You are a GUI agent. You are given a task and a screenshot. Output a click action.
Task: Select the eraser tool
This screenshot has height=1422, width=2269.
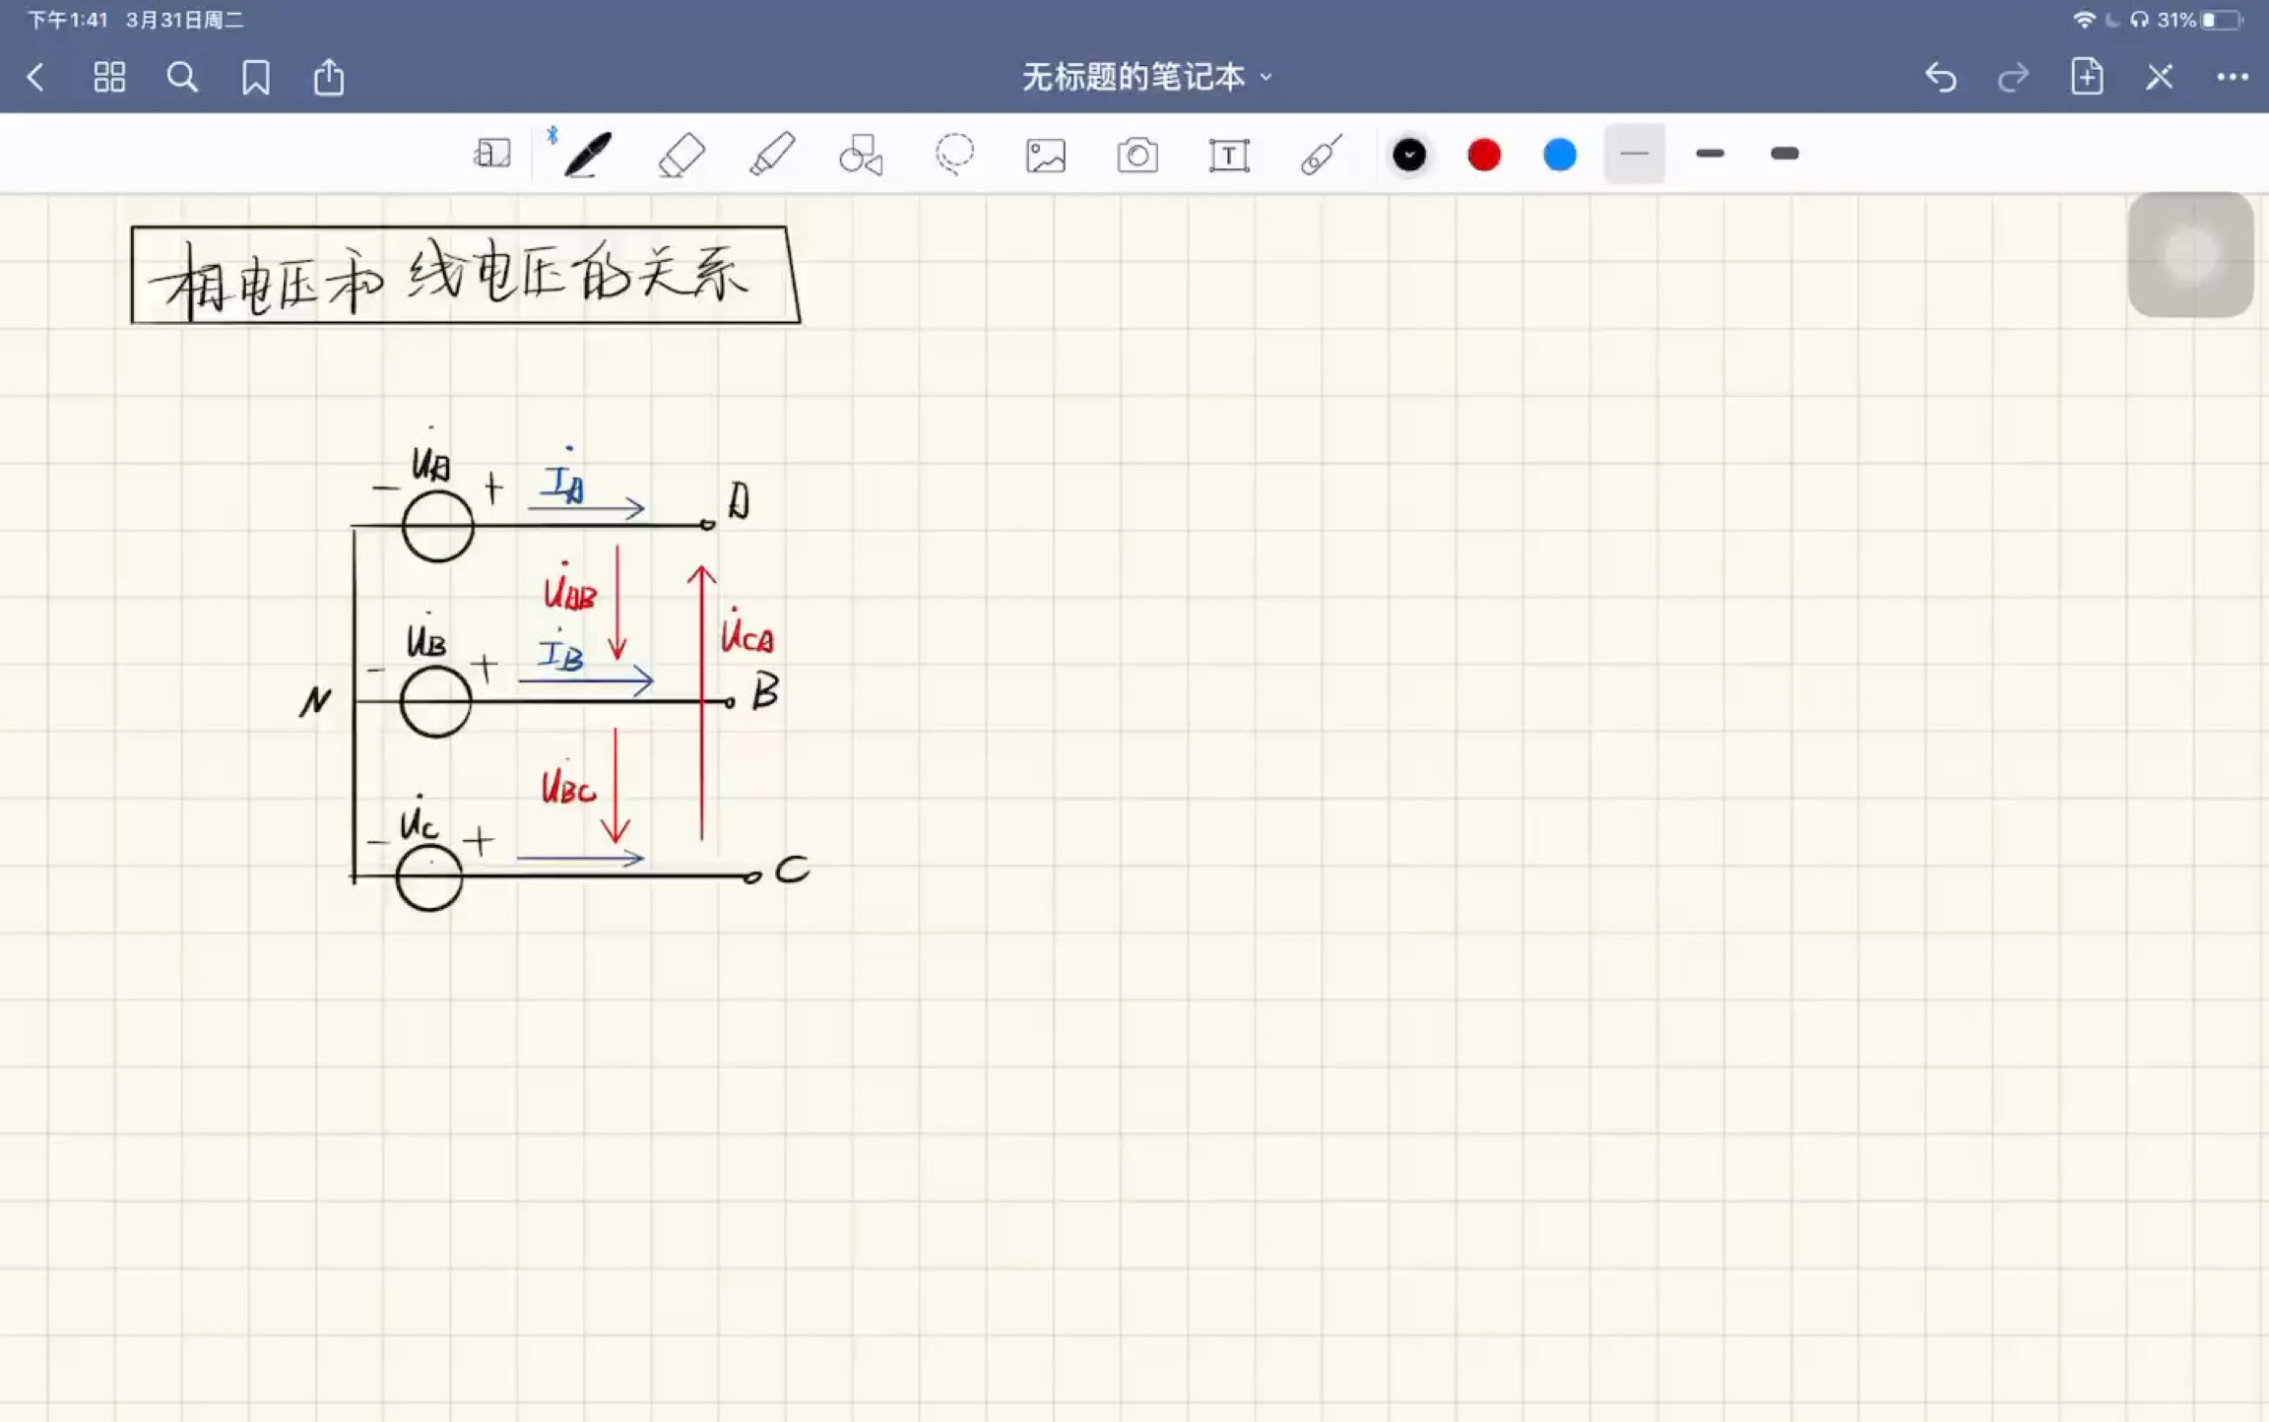tap(680, 153)
